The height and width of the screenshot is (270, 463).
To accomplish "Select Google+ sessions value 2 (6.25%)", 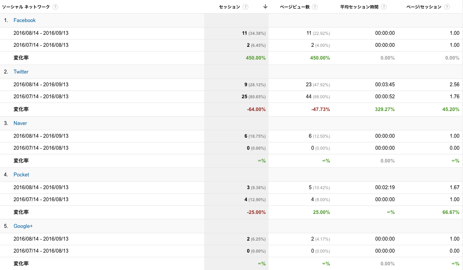I will (x=256, y=239).
